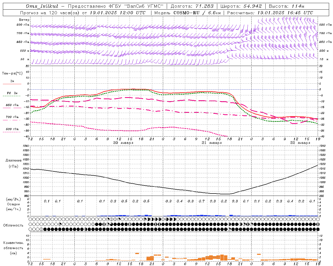Click the "Облачность" cloud cover row label
Screen dimensions: 333x266
(13, 225)
